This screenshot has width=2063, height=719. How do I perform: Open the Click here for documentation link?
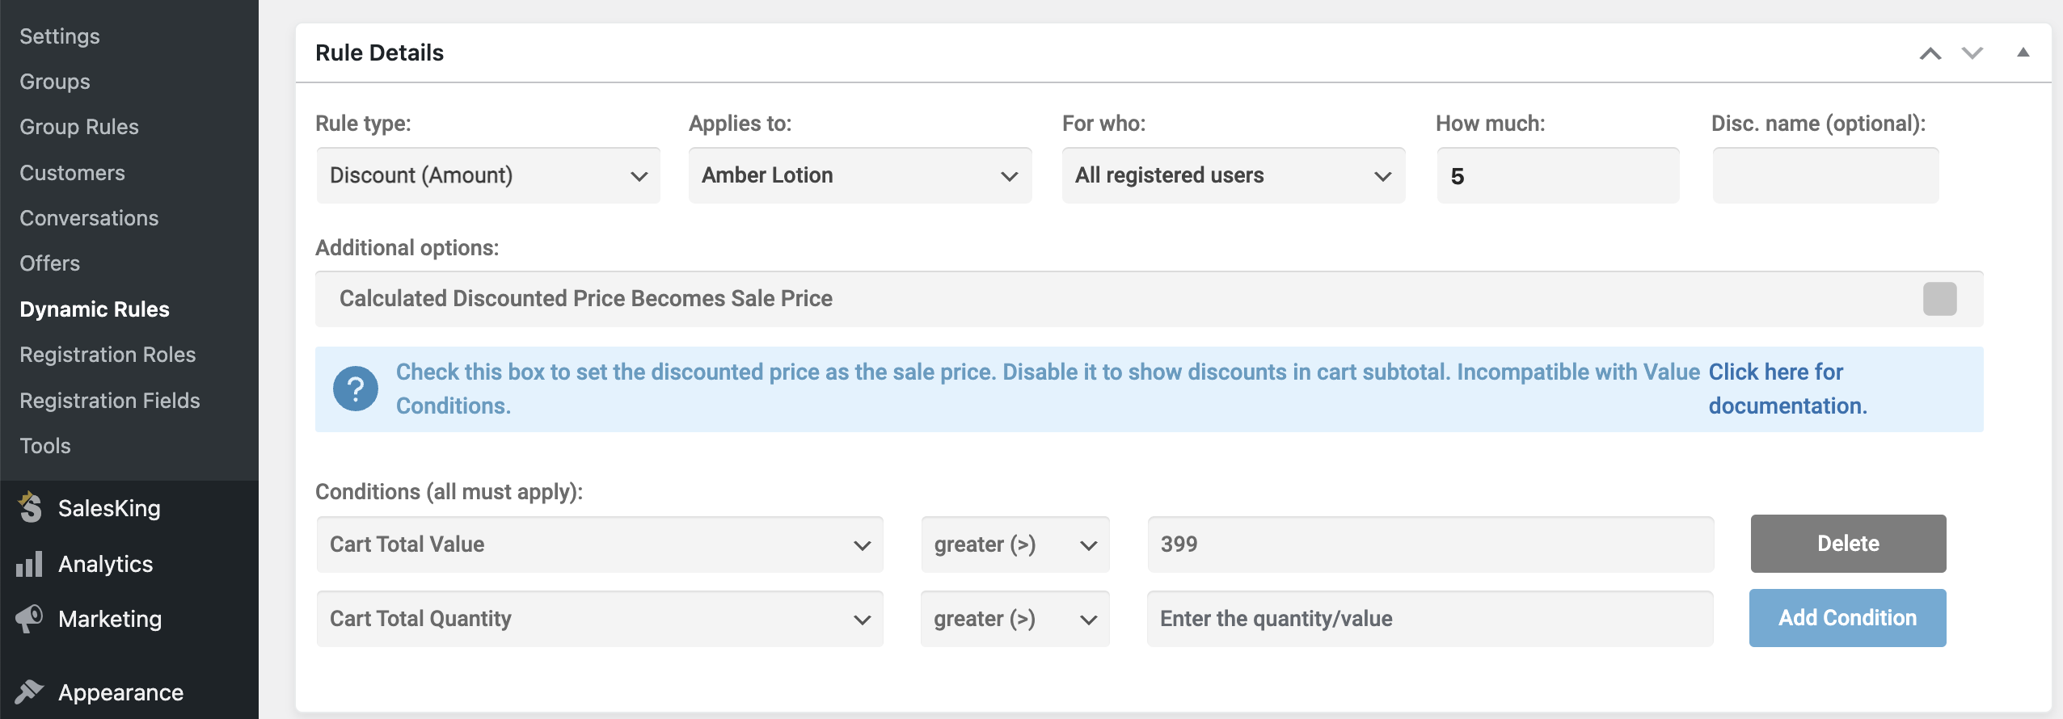[x=1788, y=389]
